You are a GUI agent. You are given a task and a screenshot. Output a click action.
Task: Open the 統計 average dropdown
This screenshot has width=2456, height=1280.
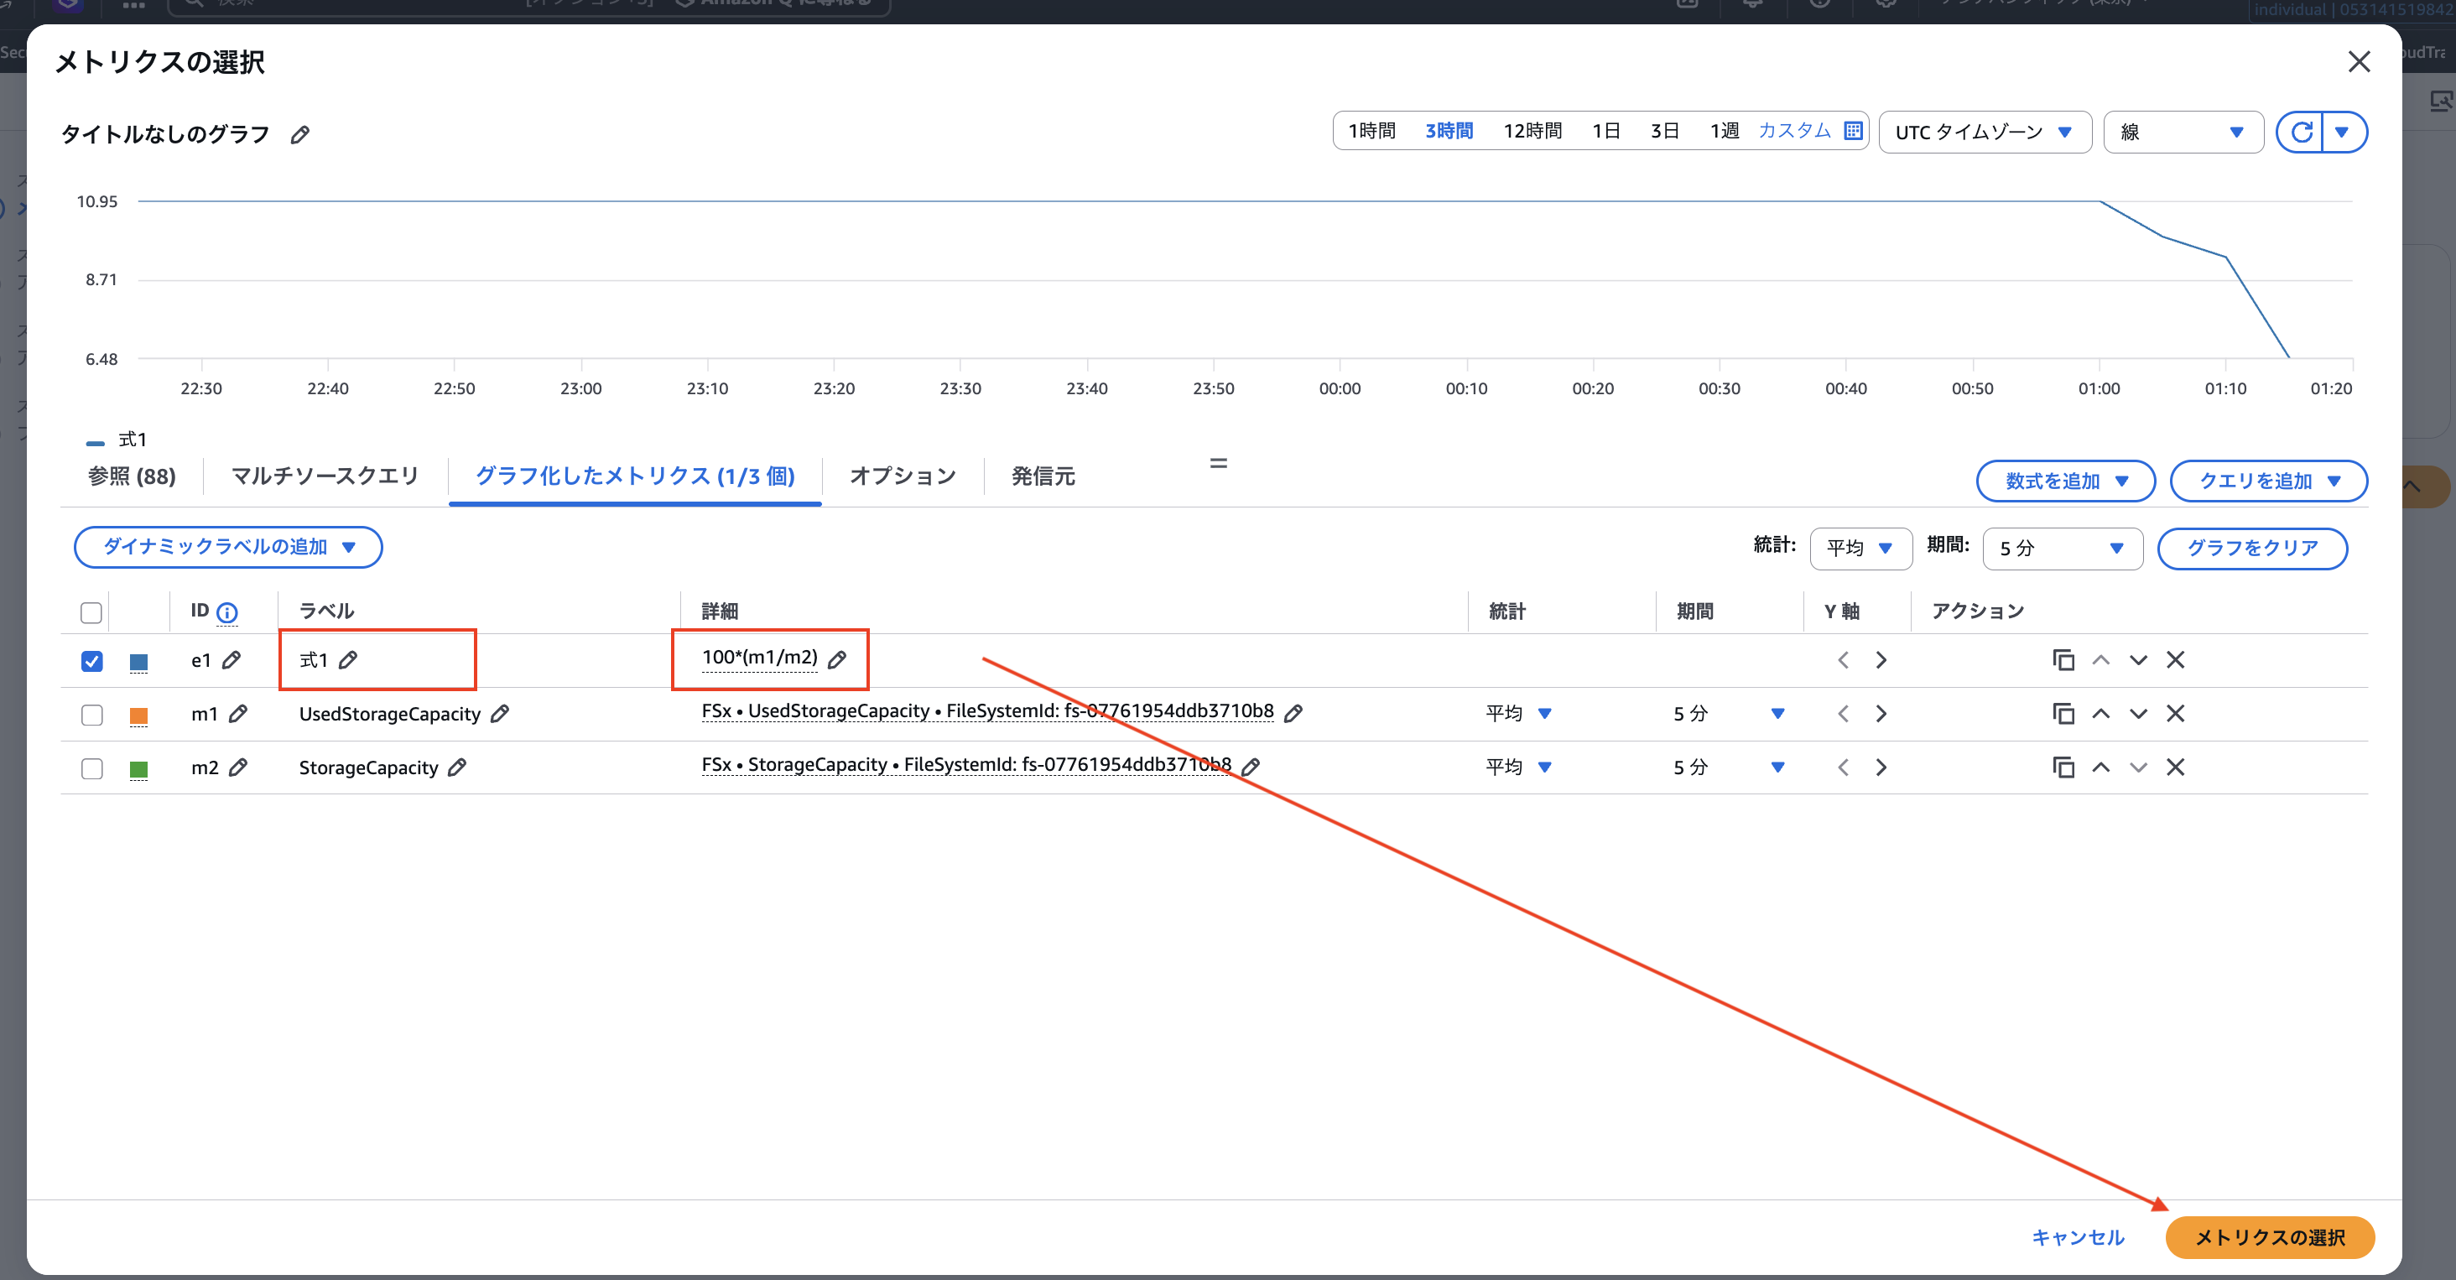click(x=1860, y=548)
